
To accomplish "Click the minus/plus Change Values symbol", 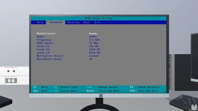I will coord(89,87).
